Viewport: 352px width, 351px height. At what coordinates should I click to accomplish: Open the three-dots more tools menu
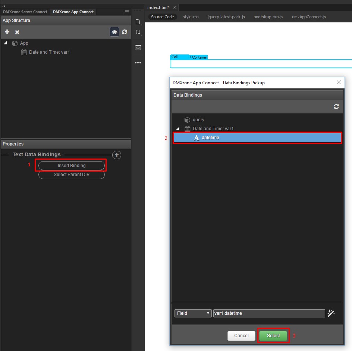[138, 63]
